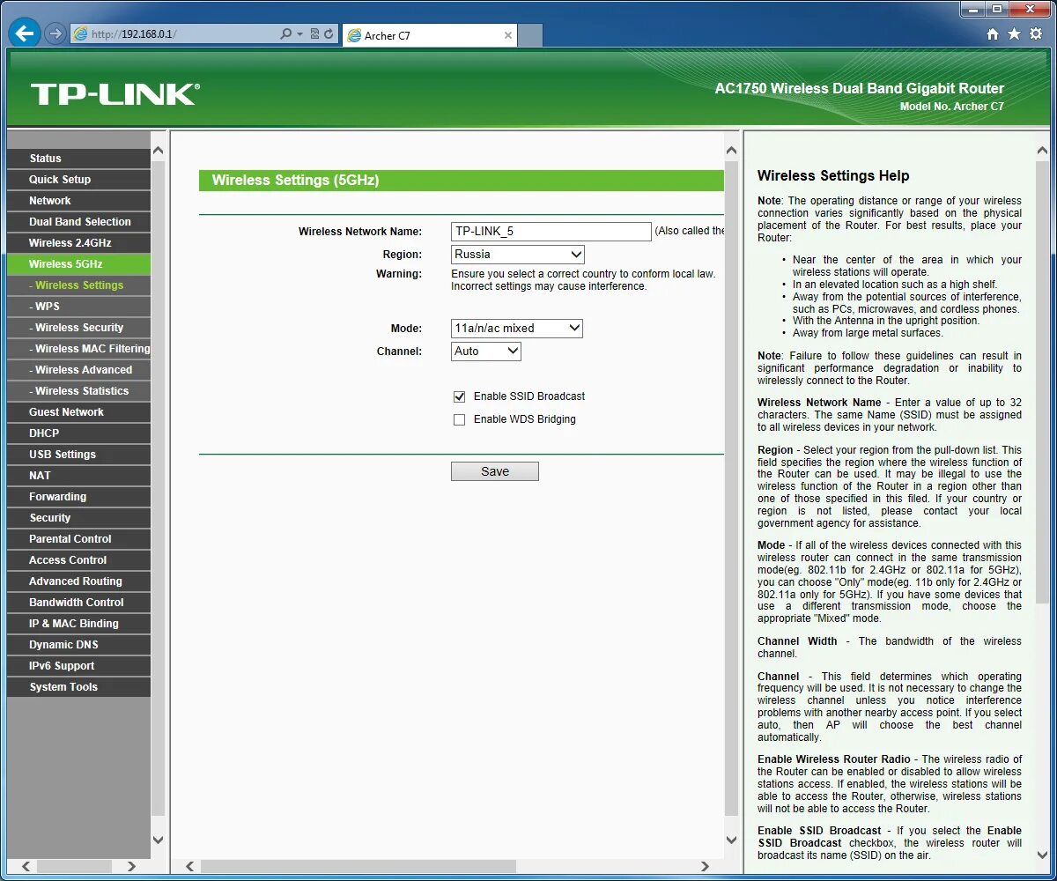Click the browser Forward arrow button
The width and height of the screenshot is (1057, 881).
pos(55,33)
